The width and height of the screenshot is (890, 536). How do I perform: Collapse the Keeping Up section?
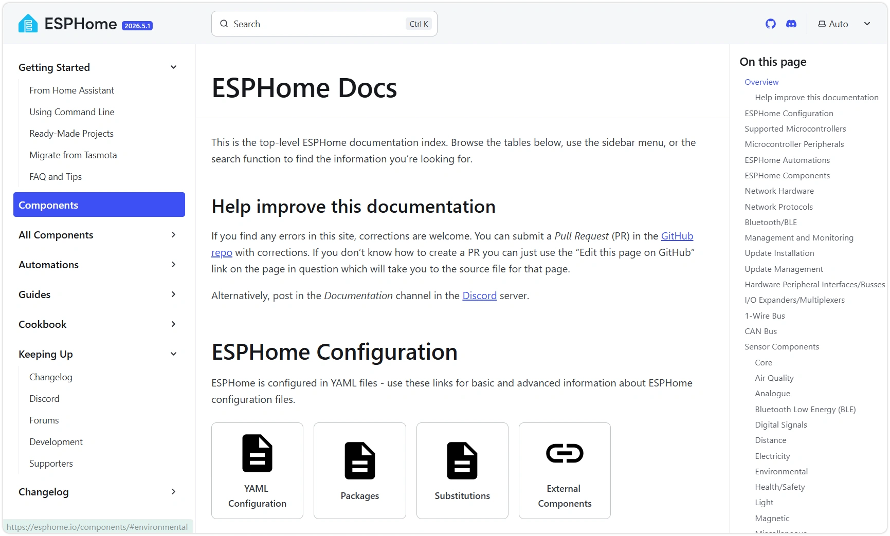(x=173, y=354)
